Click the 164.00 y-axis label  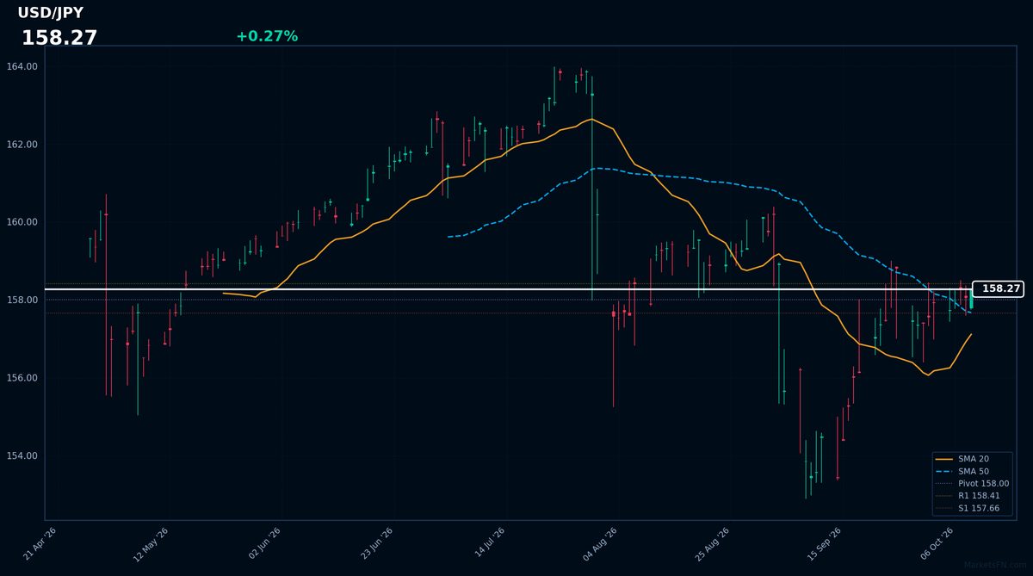(22, 66)
